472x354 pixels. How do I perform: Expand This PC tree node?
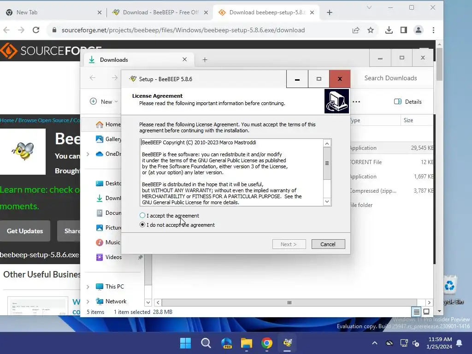(88, 287)
